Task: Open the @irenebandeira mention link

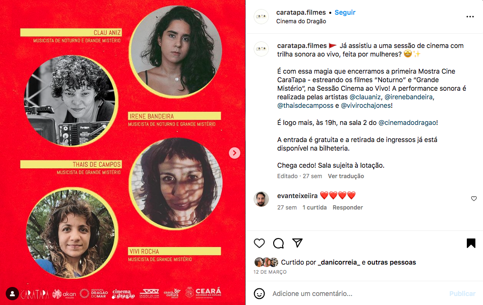Action: click(x=408, y=97)
